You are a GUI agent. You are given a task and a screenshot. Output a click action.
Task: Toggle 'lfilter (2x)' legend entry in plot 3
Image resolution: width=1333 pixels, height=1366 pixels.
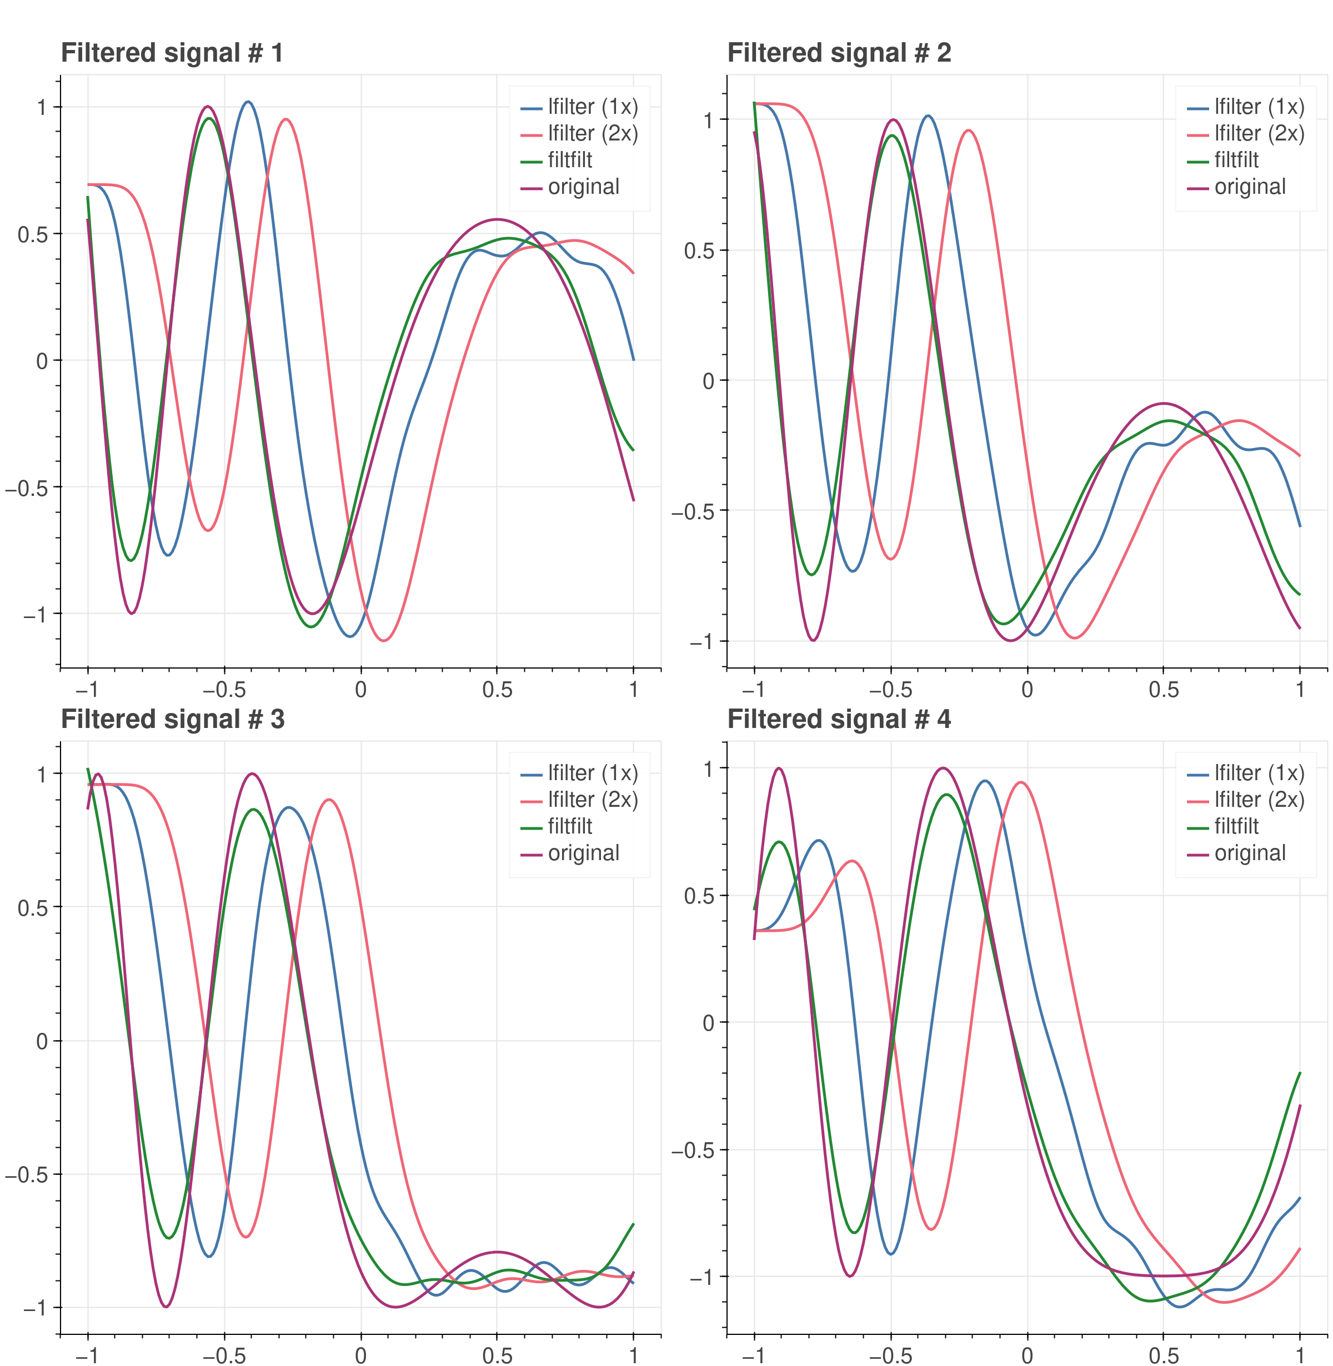(580, 801)
